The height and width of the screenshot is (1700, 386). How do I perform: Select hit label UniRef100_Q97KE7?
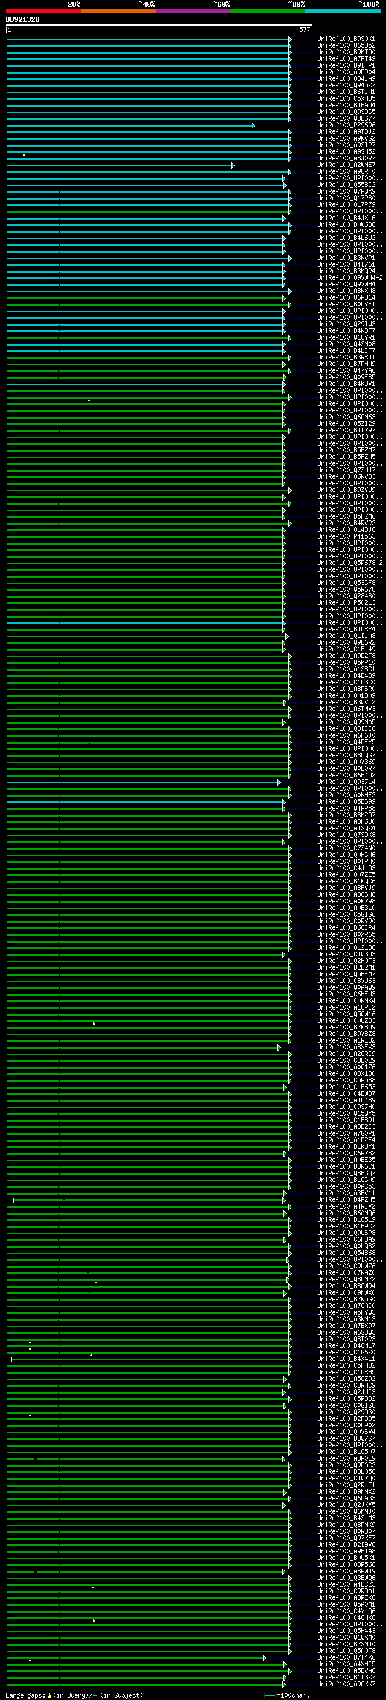[x=346, y=1538]
